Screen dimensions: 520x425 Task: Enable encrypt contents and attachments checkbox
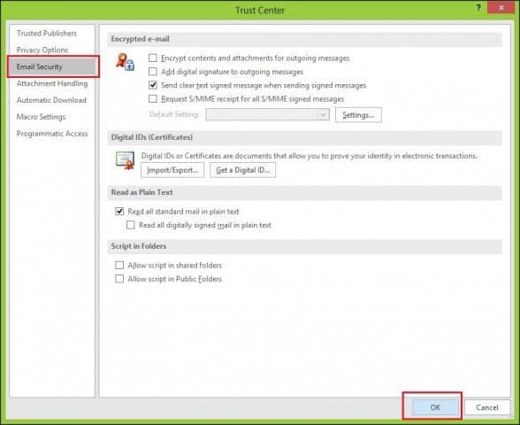click(152, 58)
